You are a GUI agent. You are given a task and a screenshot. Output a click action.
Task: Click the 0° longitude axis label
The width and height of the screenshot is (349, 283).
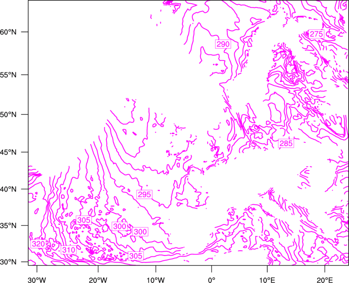(212, 280)
